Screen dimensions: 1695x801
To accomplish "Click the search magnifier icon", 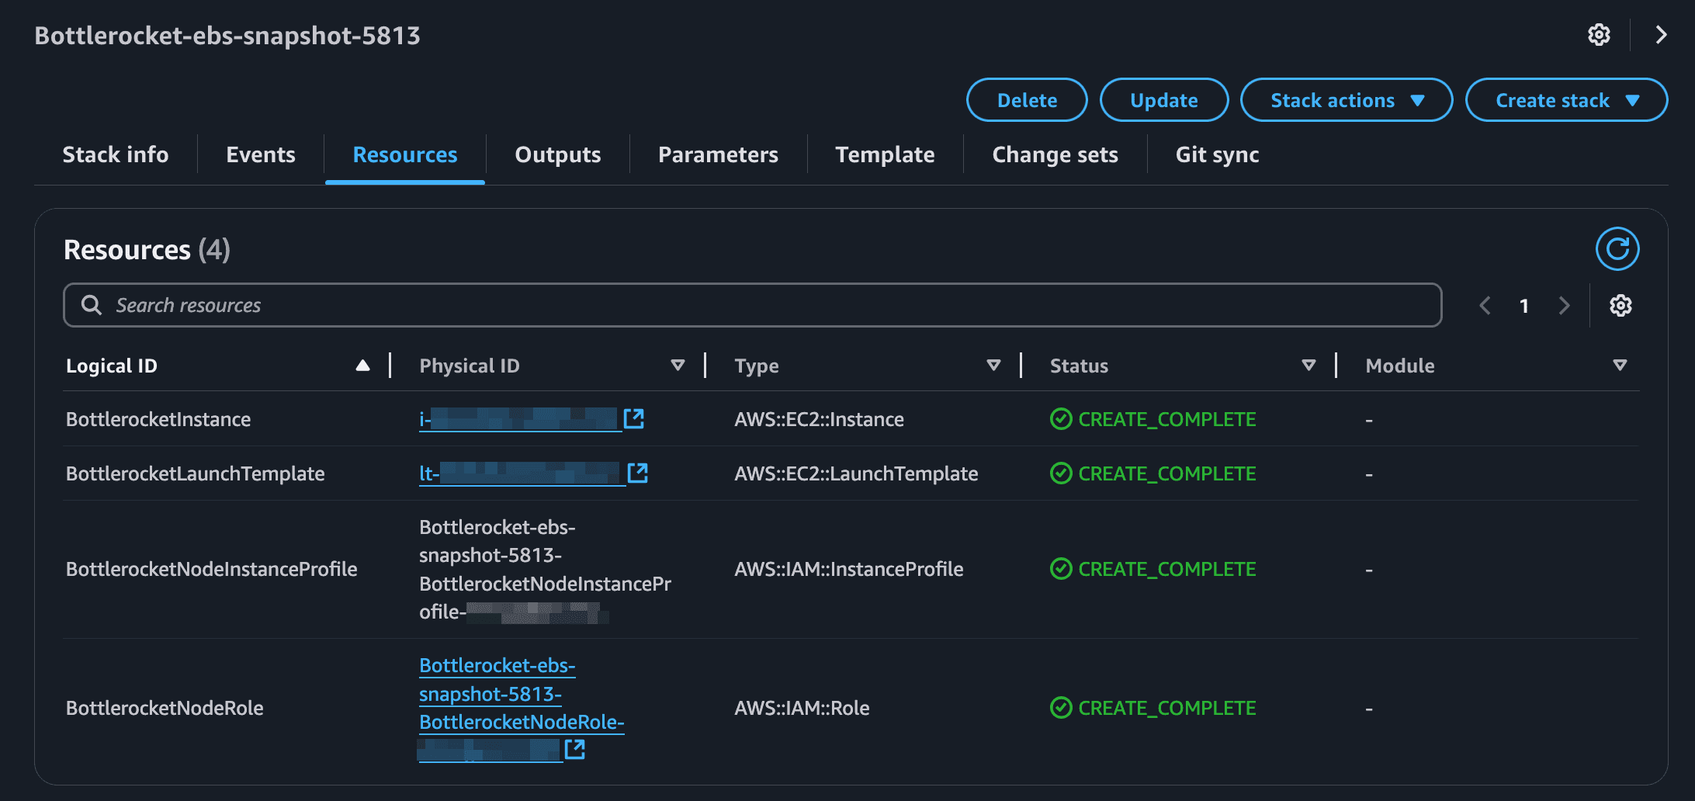I will point(92,305).
